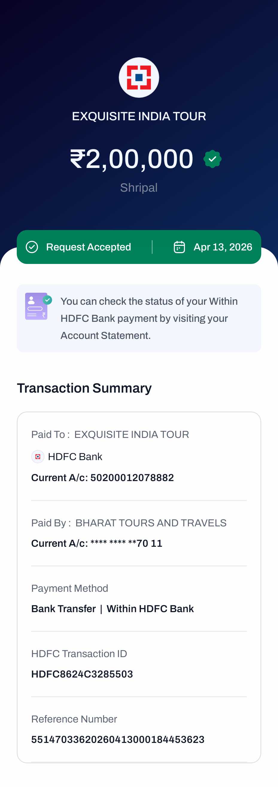Click the Reference Number value
The width and height of the screenshot is (278, 787).
[x=118, y=739]
